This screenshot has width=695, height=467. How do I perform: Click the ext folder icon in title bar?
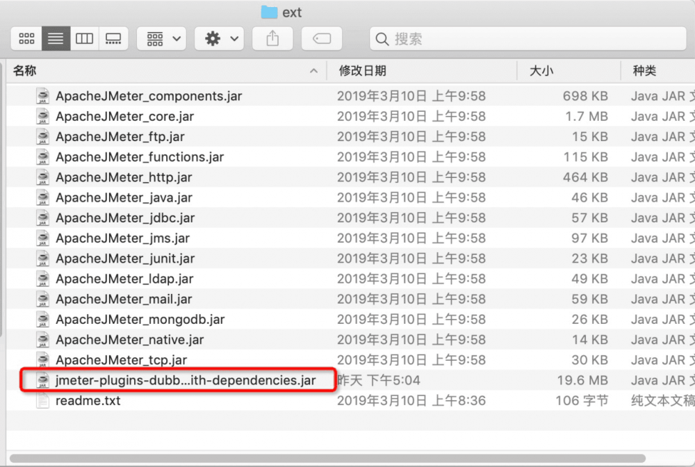pyautogui.click(x=269, y=12)
